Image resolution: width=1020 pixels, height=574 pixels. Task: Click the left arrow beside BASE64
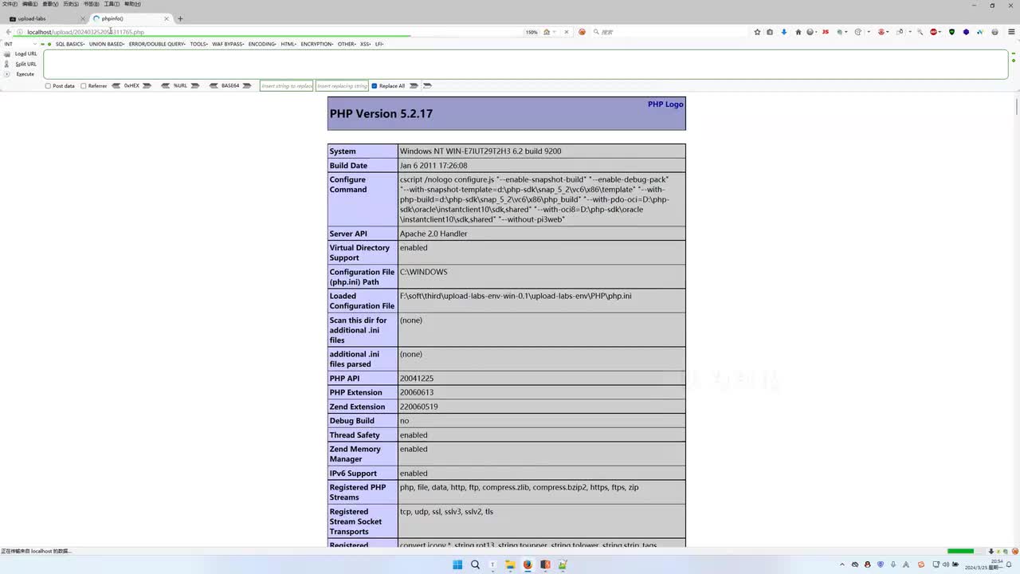[214, 85]
